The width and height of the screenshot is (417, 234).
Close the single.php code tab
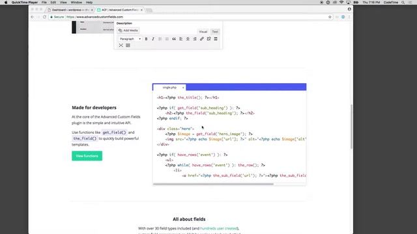tap(183, 88)
